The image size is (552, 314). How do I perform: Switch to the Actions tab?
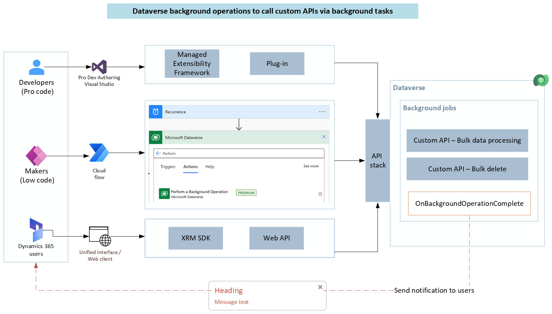(x=191, y=167)
